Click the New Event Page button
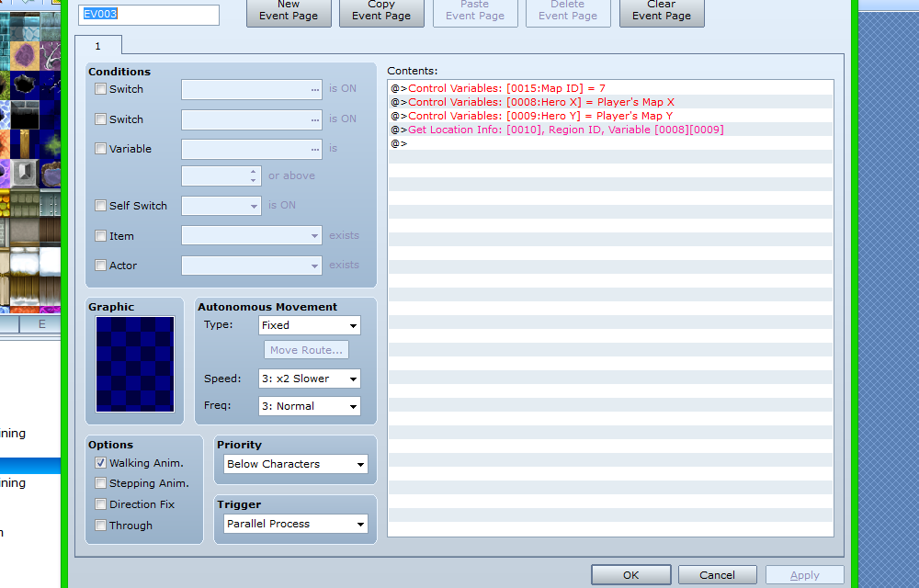This screenshot has width=919, height=588. click(289, 11)
